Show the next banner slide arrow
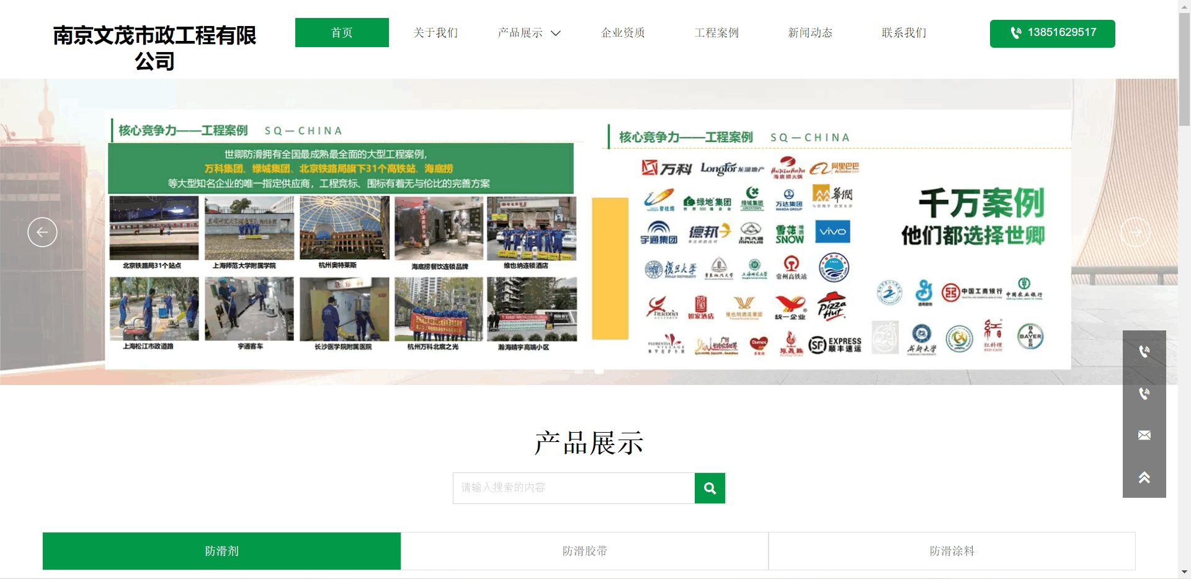Screen dimensions: 1191x579 (1135, 232)
